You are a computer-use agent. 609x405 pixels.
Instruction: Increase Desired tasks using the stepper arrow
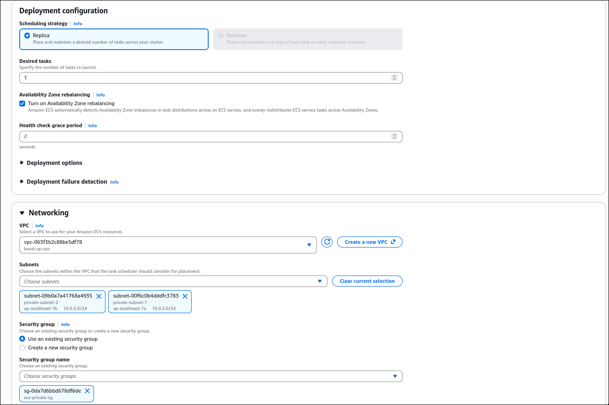tap(394, 76)
